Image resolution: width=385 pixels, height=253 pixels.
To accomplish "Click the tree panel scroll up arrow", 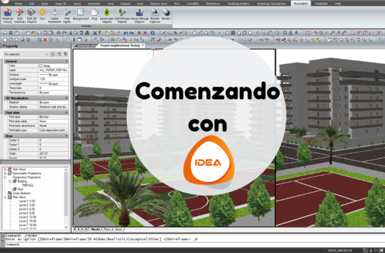I will (66, 170).
